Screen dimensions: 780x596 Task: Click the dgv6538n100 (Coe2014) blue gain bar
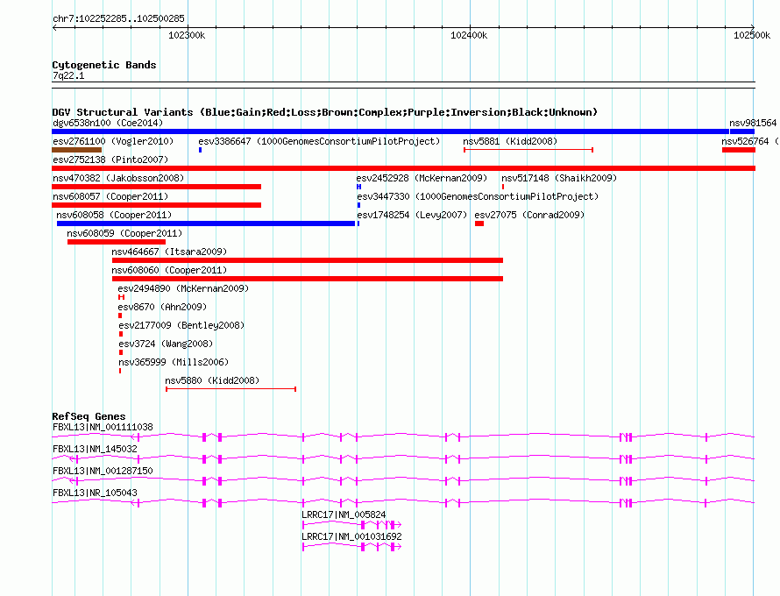point(390,131)
